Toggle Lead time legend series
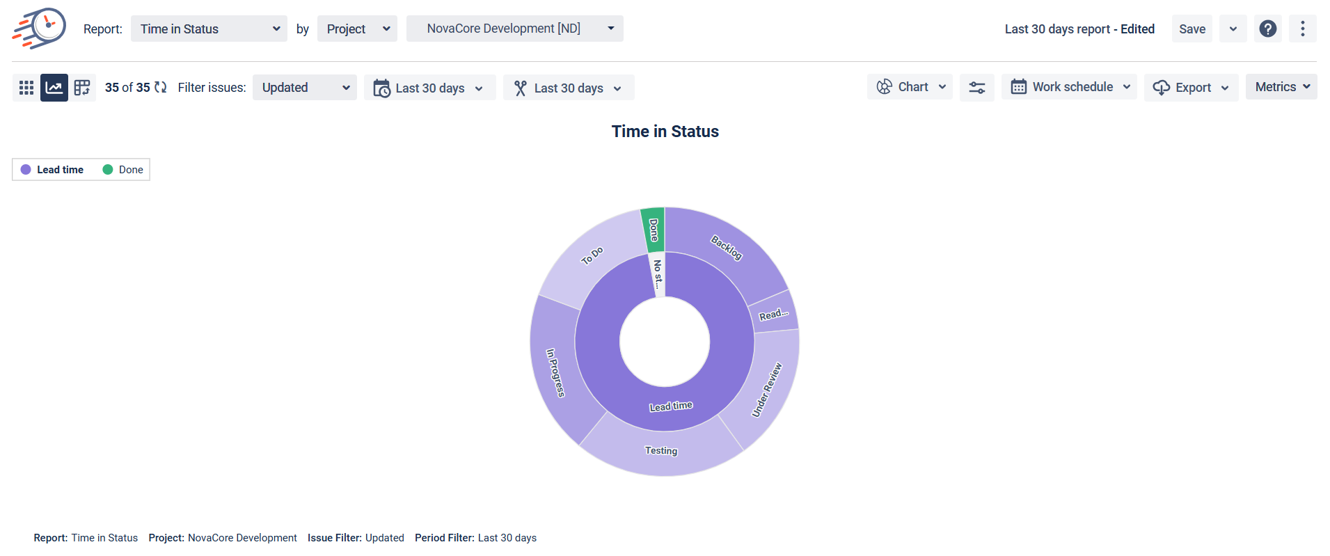 [52, 170]
